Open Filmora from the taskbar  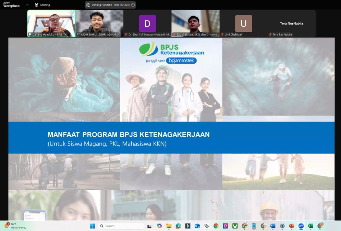pyautogui.click(x=188, y=226)
